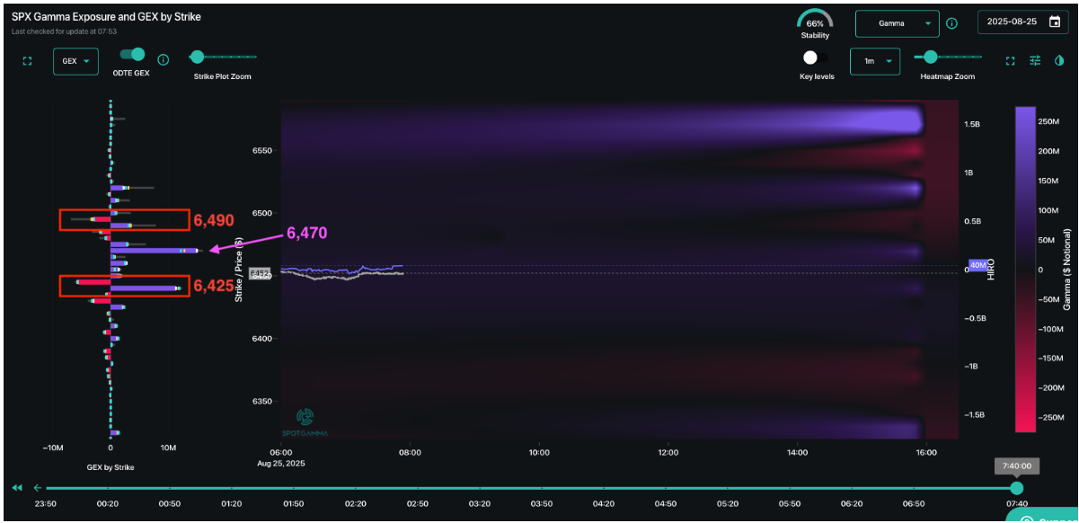
Task: Open heatmap settings sliders icon
Action: point(1035,60)
